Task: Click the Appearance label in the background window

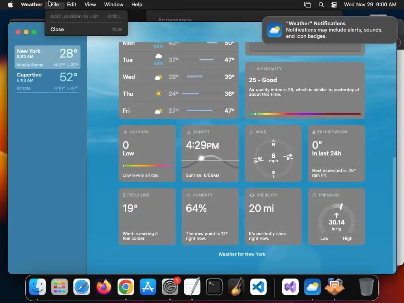Action: click(x=175, y=20)
